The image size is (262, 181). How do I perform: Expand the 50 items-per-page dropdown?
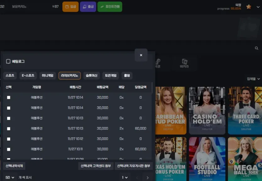[10, 178]
